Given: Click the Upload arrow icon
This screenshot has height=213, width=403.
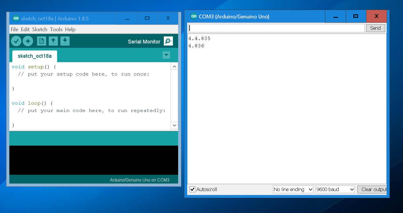Looking at the screenshot, I should (28, 41).
